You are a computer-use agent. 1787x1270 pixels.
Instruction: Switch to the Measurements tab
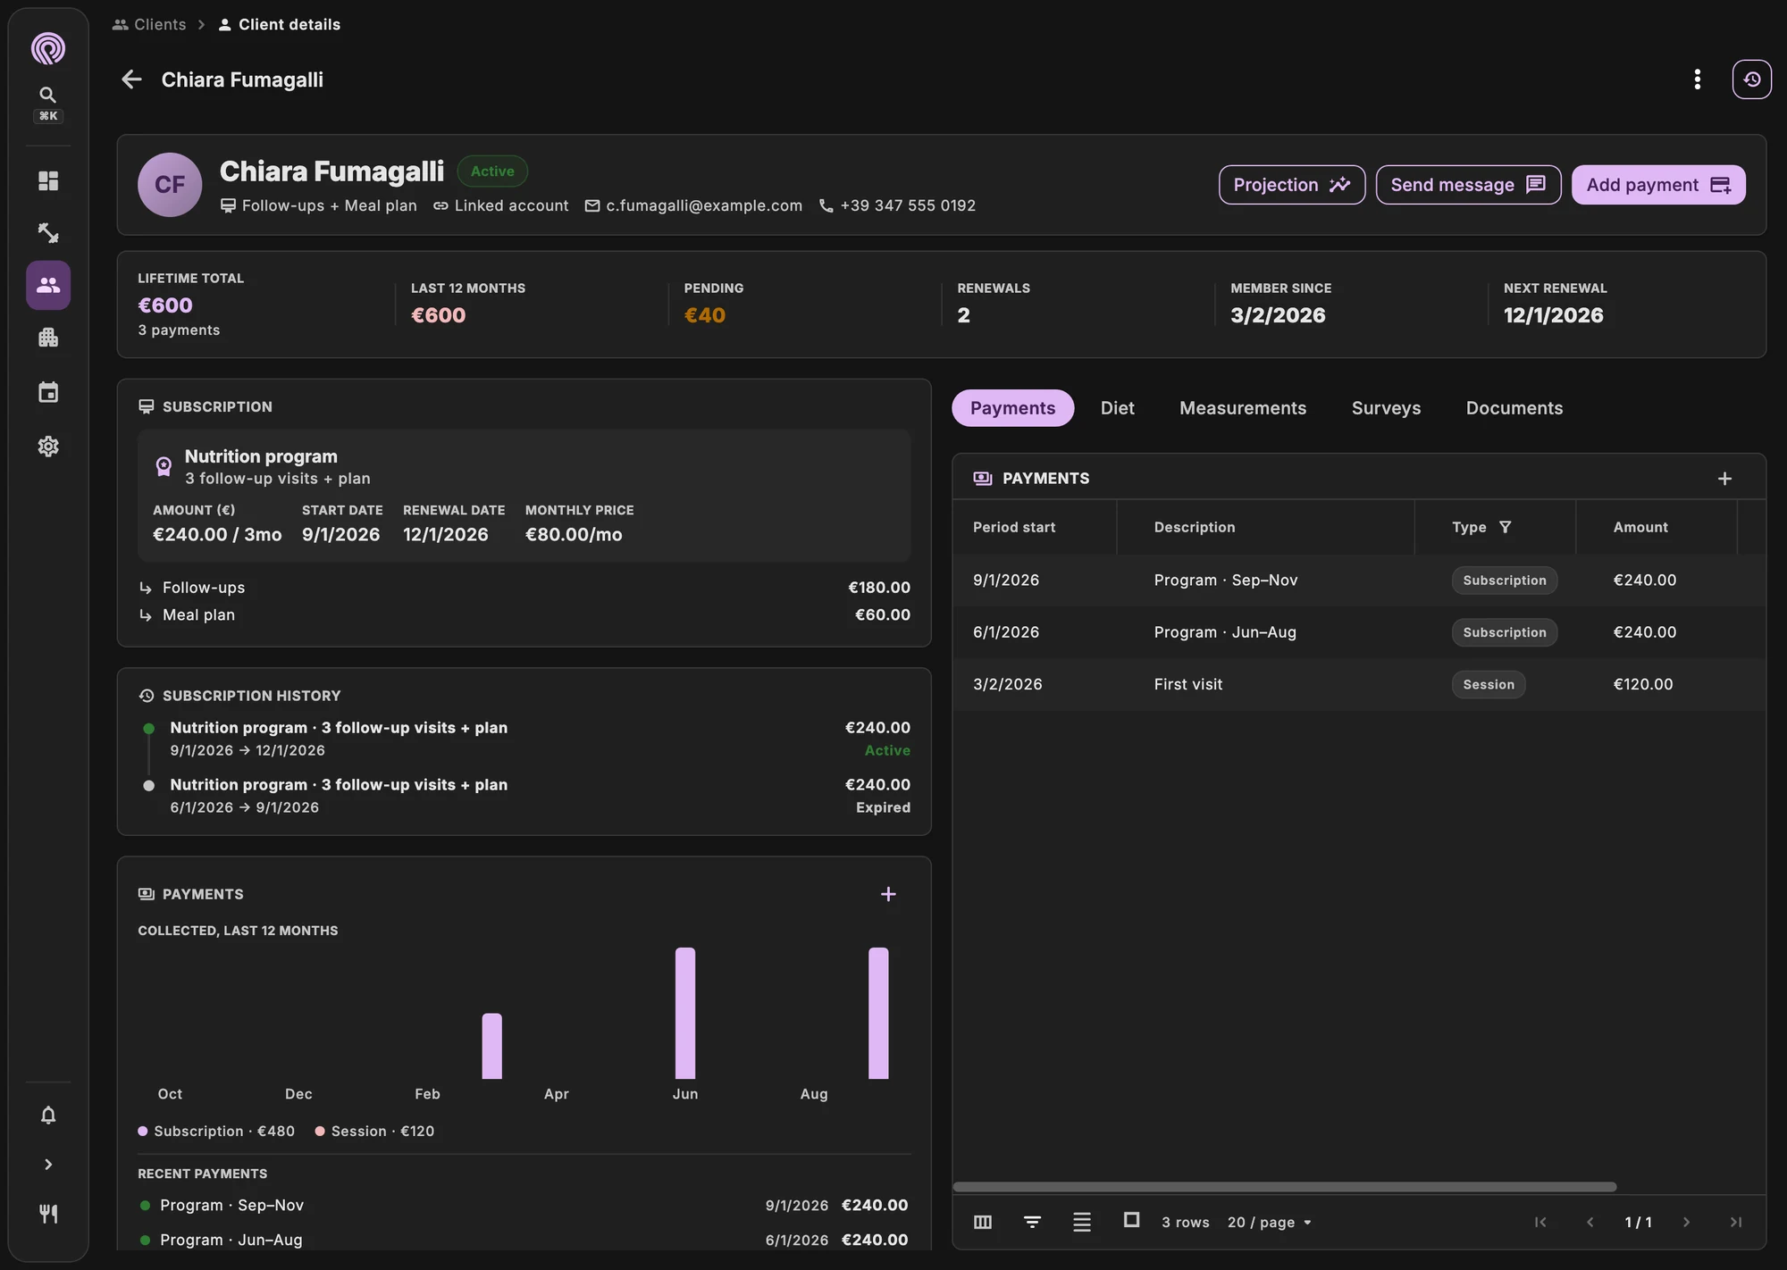1243,408
